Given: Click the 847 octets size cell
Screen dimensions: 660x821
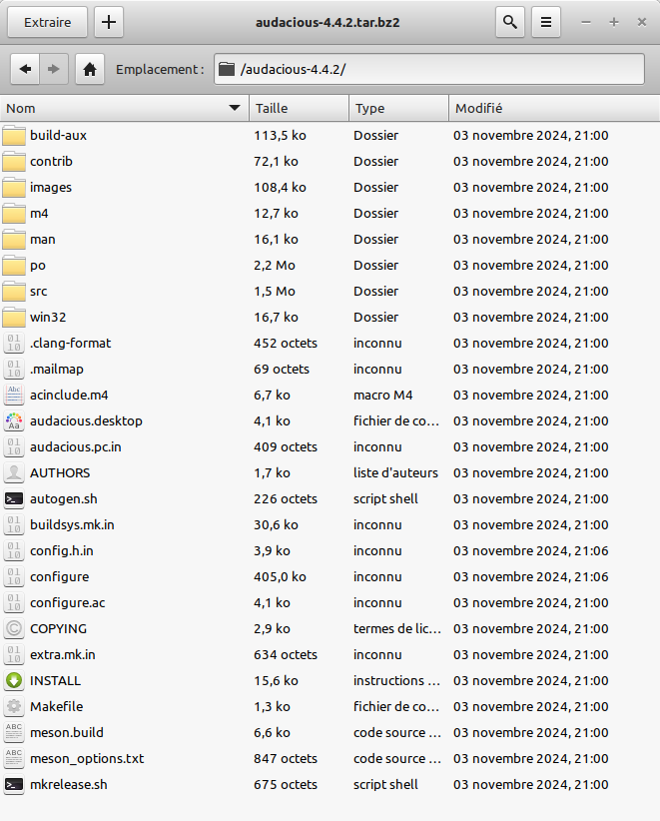Looking at the screenshot, I should (286, 759).
